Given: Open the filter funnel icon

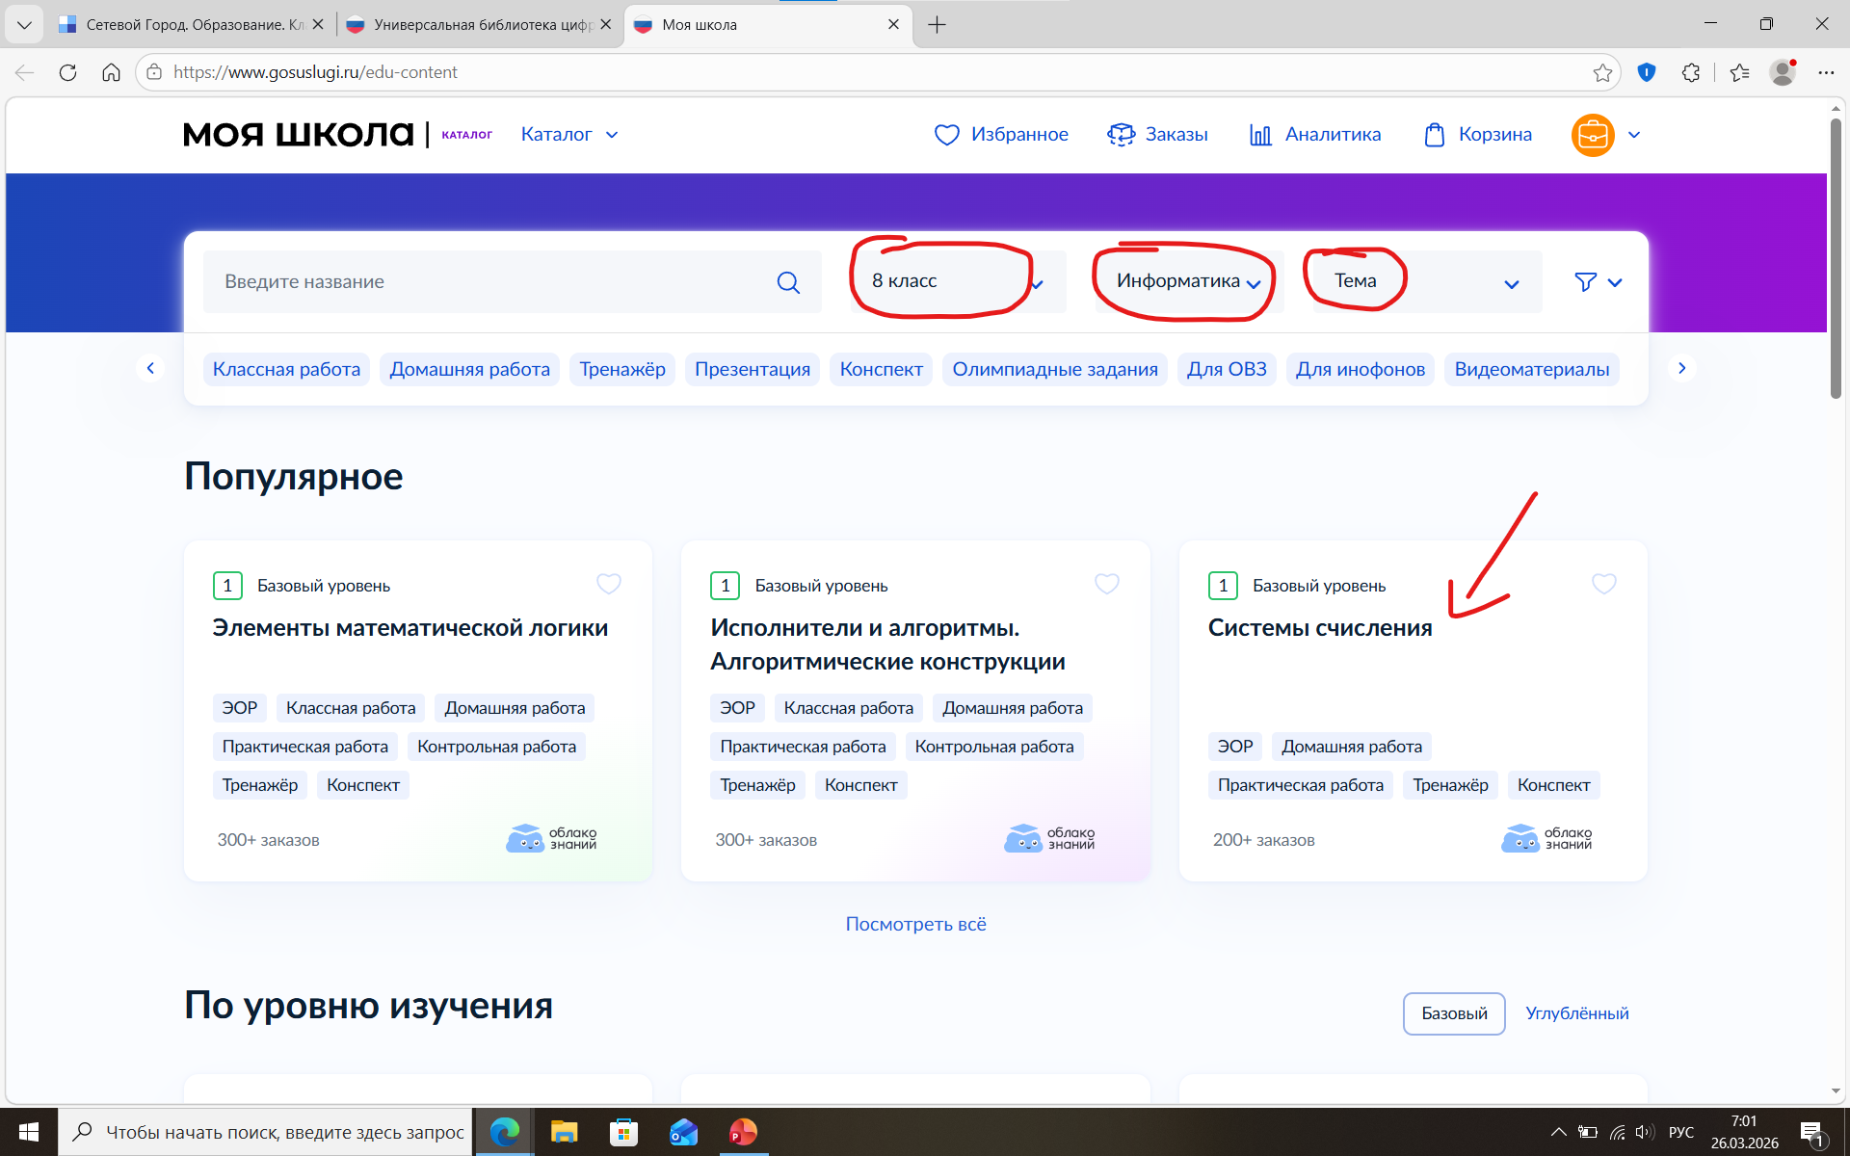Looking at the screenshot, I should [1585, 282].
